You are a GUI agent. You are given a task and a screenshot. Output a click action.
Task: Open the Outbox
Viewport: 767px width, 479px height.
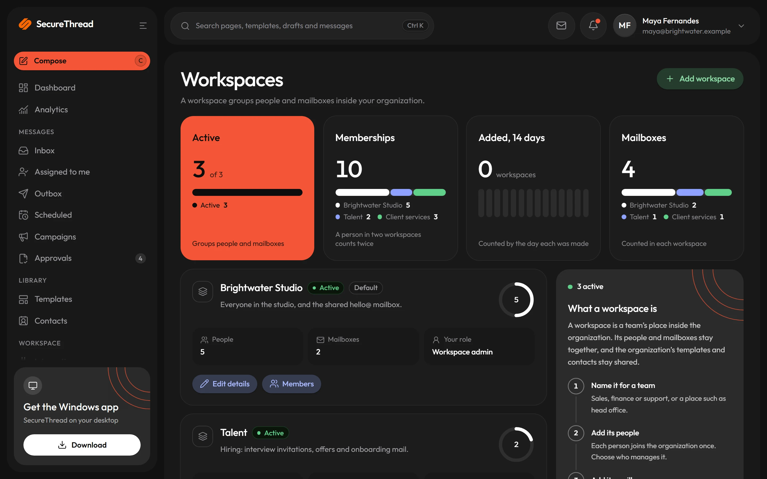82,193
